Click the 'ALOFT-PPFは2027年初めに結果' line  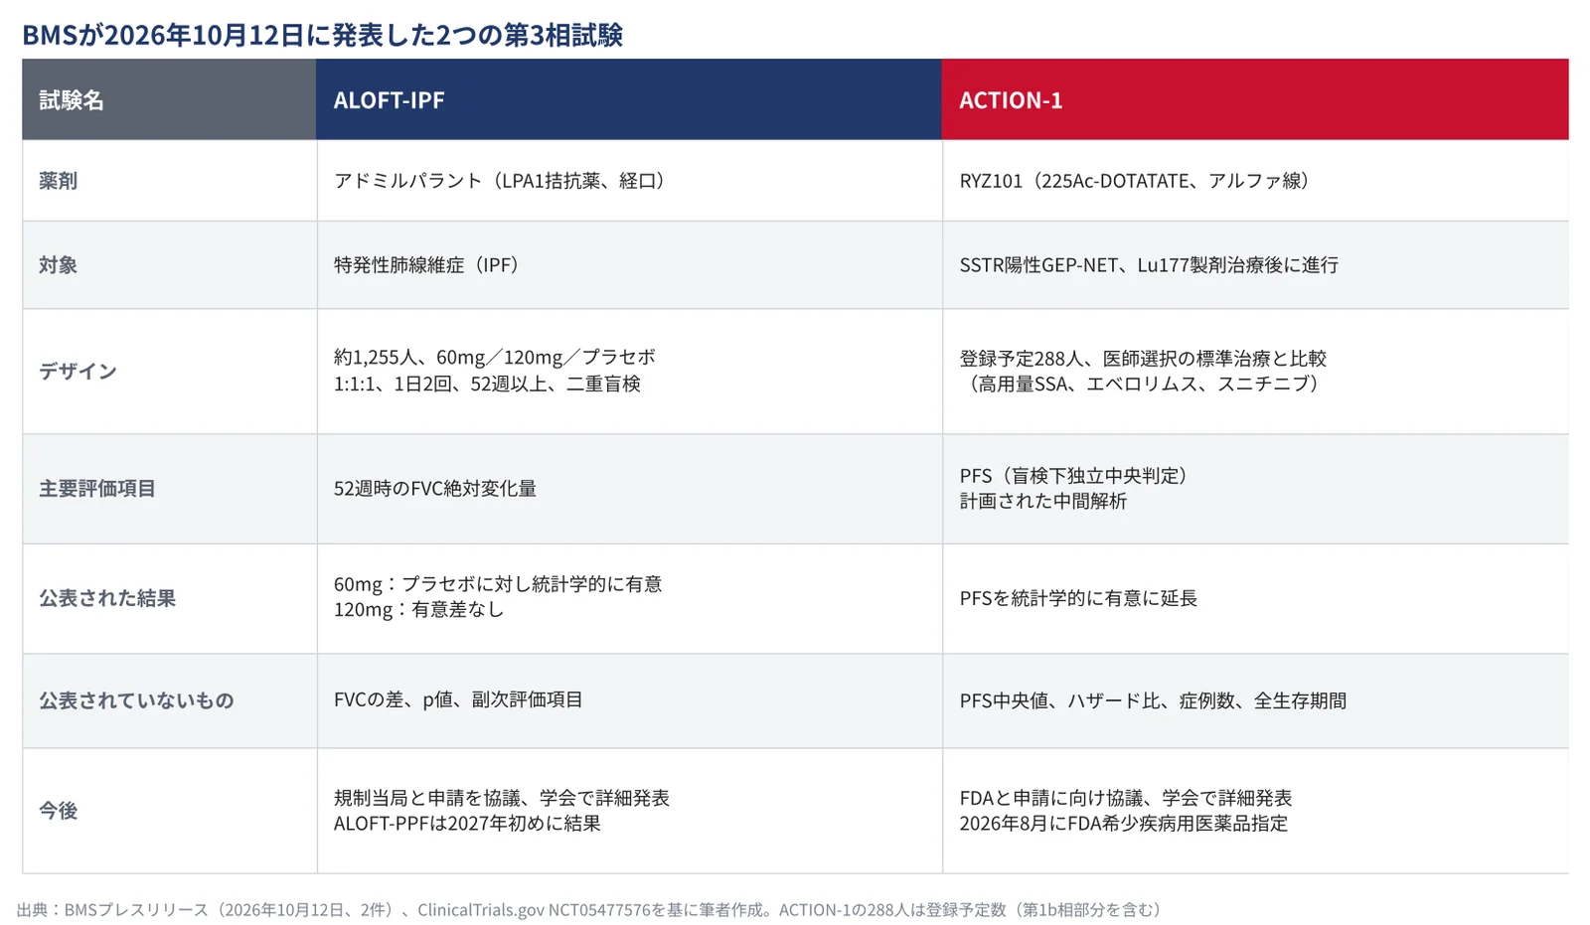pos(467,824)
